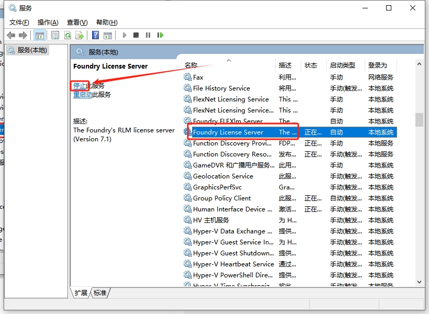Maximize the 服务 window

pos(389,8)
